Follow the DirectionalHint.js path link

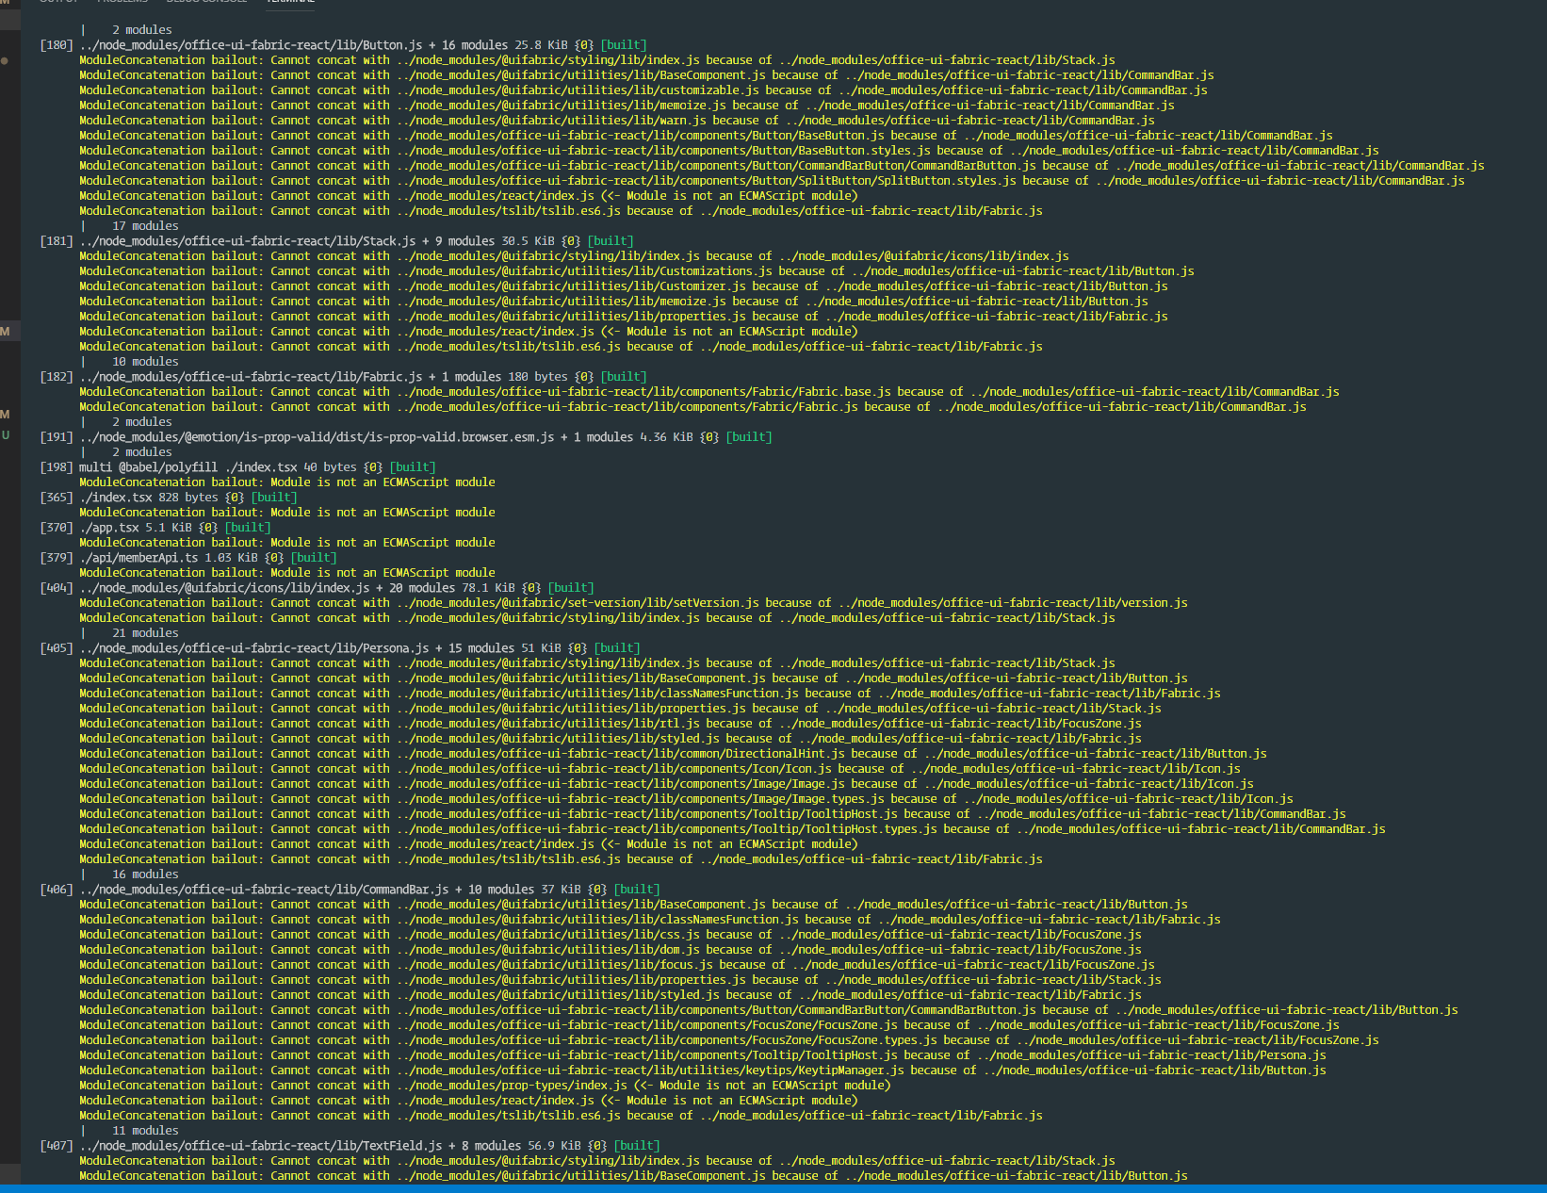pyautogui.click(x=621, y=754)
